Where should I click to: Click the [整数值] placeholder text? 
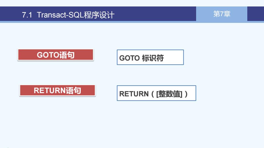[169, 94]
